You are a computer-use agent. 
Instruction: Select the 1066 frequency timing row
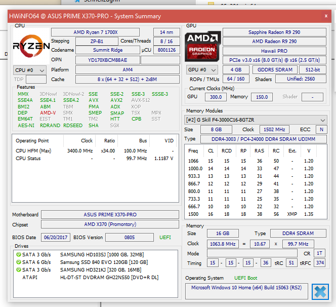(256, 161)
